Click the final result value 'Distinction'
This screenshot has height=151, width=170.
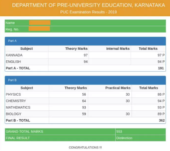[124, 138]
